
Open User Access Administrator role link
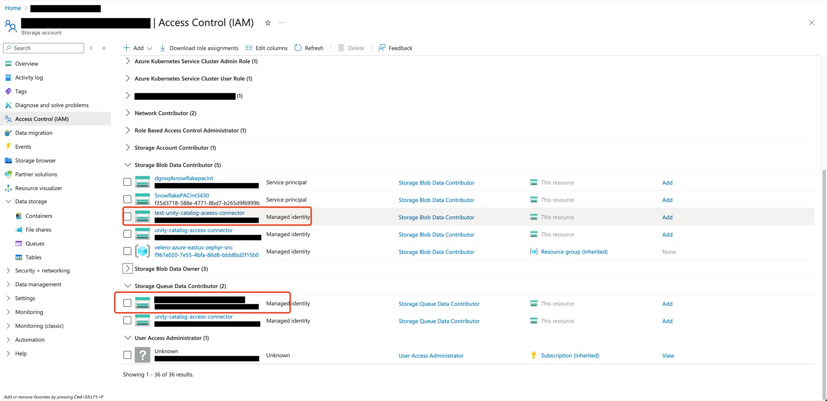(431, 355)
